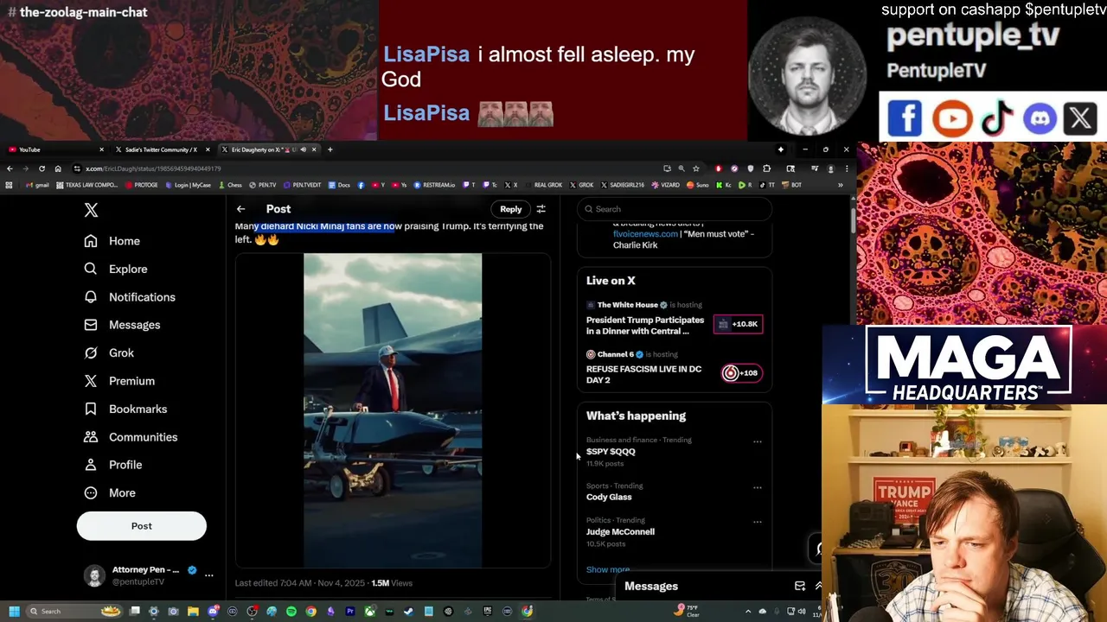The image size is (1107, 622).
Task: Open File Explorer from the taskbar
Action: (x=193, y=612)
